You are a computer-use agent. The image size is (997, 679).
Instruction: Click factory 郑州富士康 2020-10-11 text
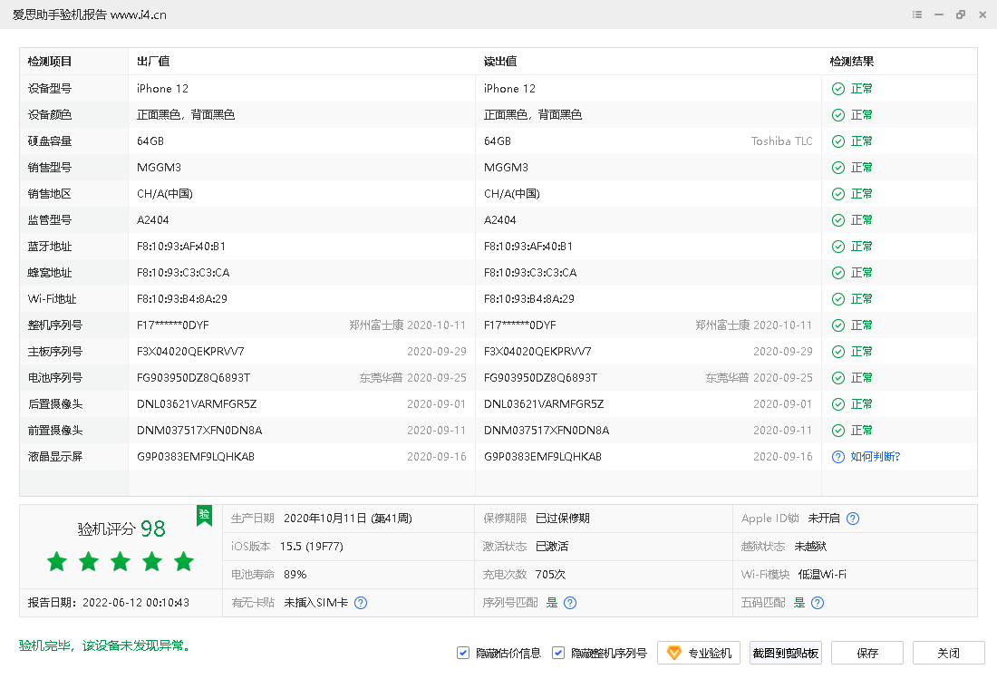[408, 325]
